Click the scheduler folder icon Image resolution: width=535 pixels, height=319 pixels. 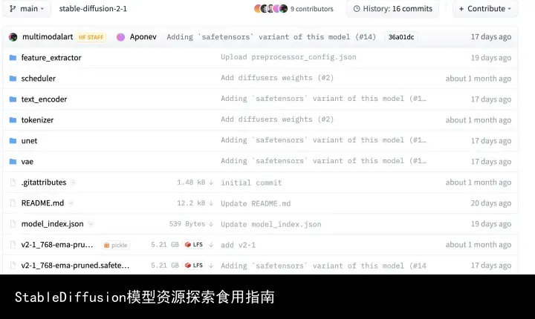pos(13,79)
